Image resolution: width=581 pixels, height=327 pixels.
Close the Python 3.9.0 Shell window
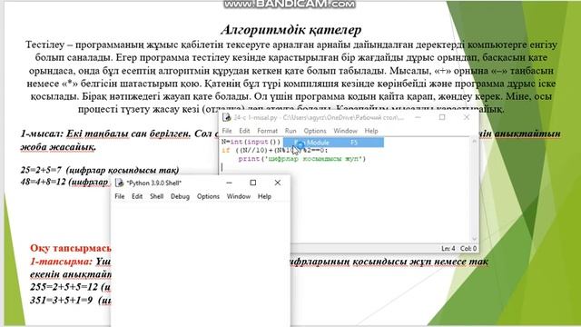(x=278, y=183)
